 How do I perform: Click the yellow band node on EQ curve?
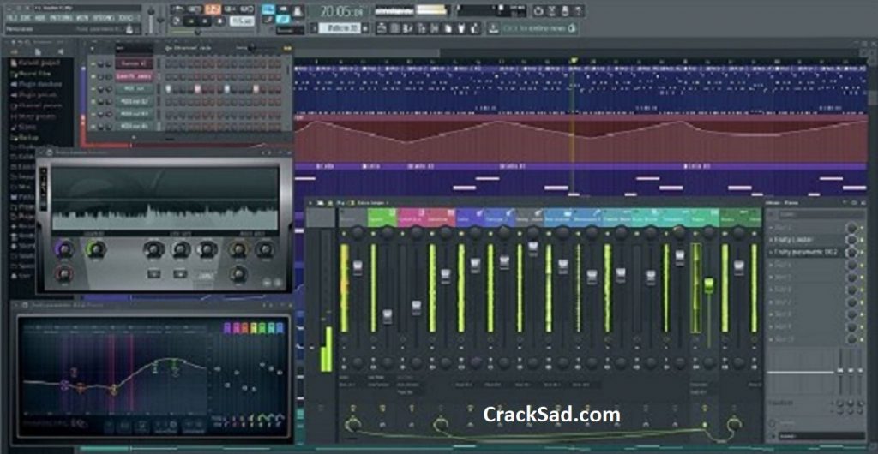tap(114, 389)
